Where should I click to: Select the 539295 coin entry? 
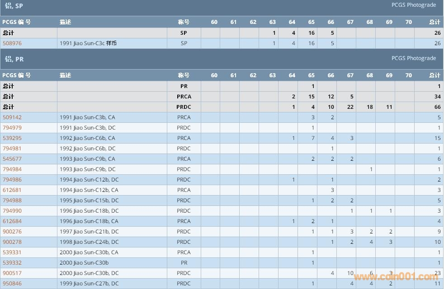tap(12, 138)
